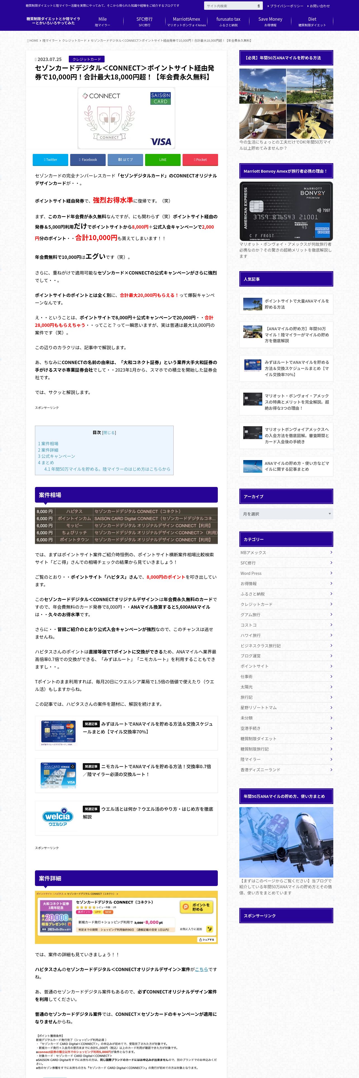
Task: Open the furusato tax menu item
Action: [x=228, y=22]
